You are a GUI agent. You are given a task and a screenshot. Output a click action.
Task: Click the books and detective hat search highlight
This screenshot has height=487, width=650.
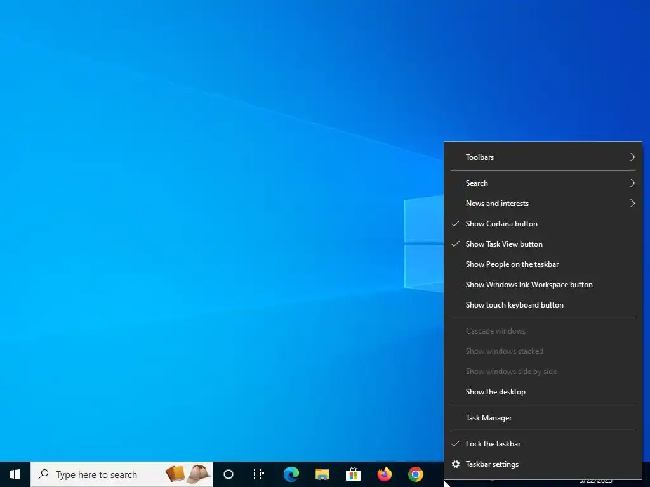click(x=188, y=474)
